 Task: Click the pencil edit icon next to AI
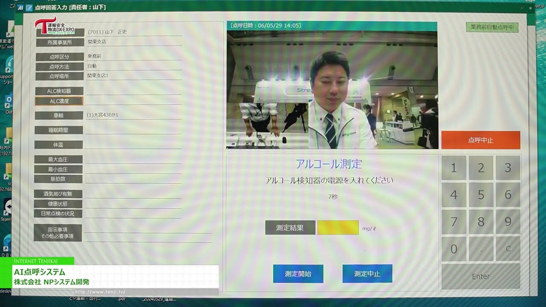click(x=29, y=8)
